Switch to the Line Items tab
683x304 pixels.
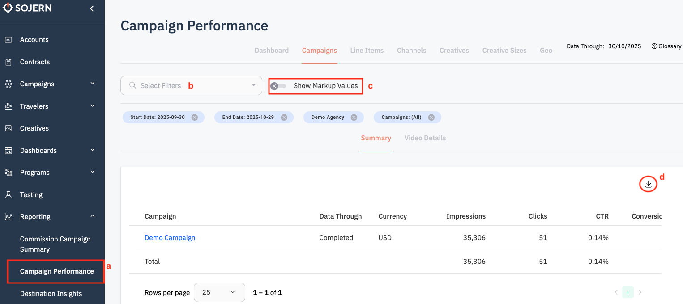pos(367,51)
